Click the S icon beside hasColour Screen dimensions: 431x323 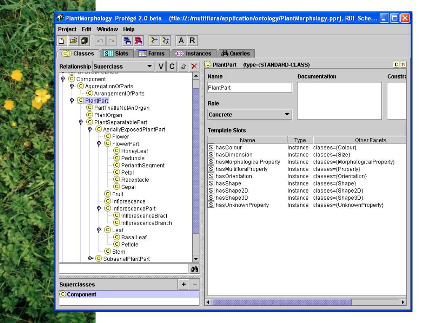211,148
